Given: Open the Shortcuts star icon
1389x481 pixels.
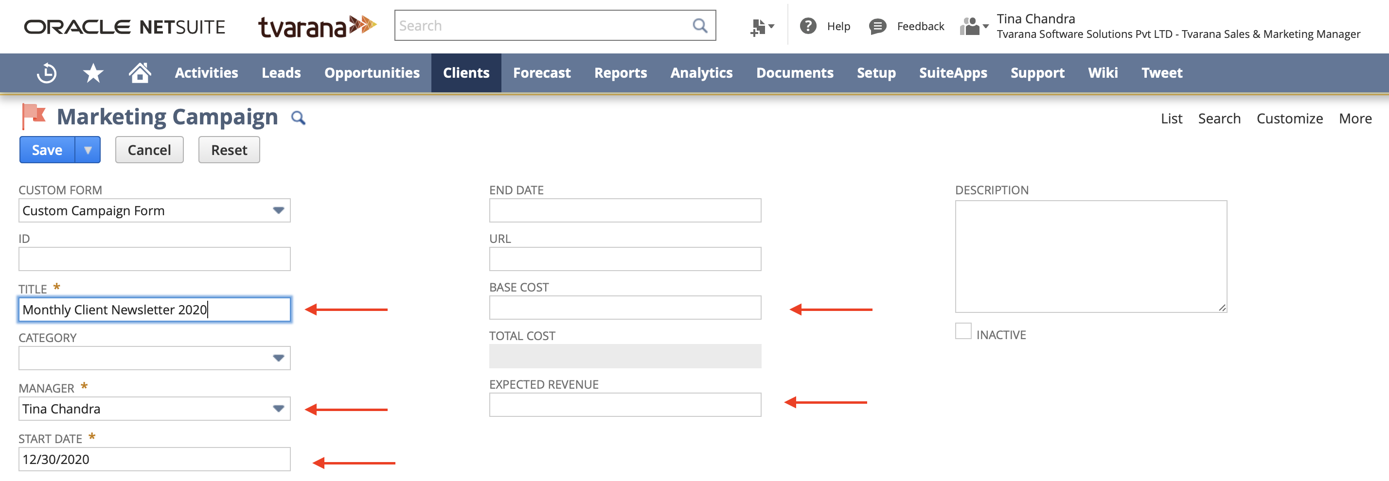Looking at the screenshot, I should click(93, 73).
